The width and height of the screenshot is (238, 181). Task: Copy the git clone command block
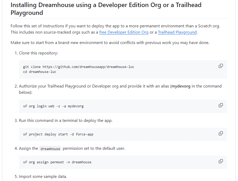(221, 66)
